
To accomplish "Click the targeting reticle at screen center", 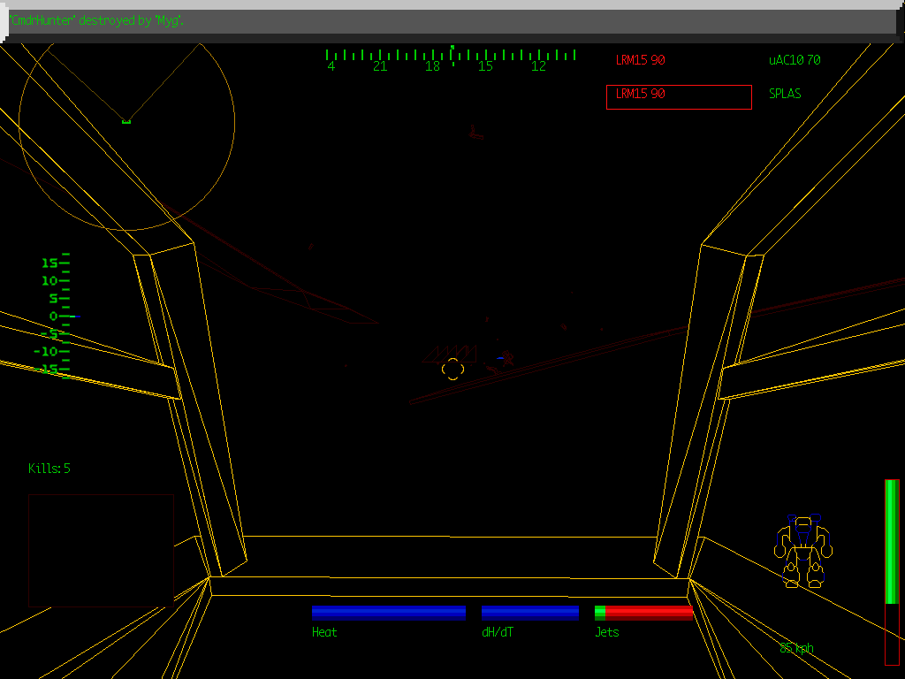I will [x=452, y=370].
